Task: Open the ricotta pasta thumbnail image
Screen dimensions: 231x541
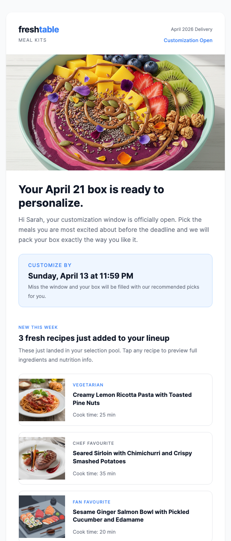Action: coord(42,400)
